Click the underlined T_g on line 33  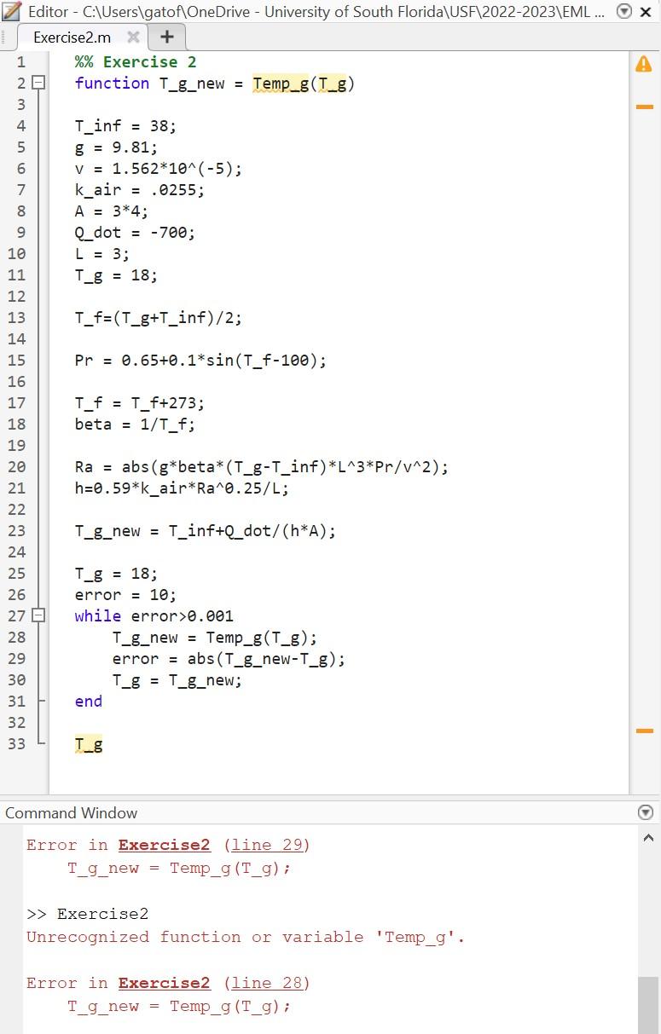tap(89, 744)
